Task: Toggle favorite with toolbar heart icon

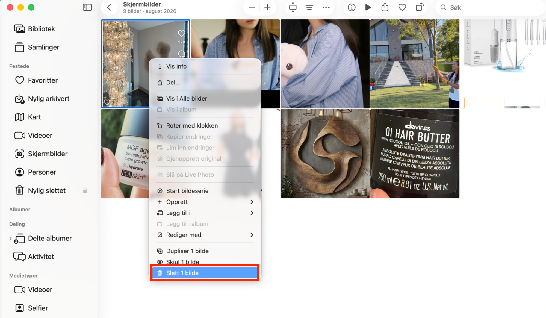Action: (x=402, y=7)
